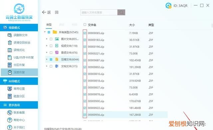Select 深度恢复 deep recovery icon

pos(10,72)
